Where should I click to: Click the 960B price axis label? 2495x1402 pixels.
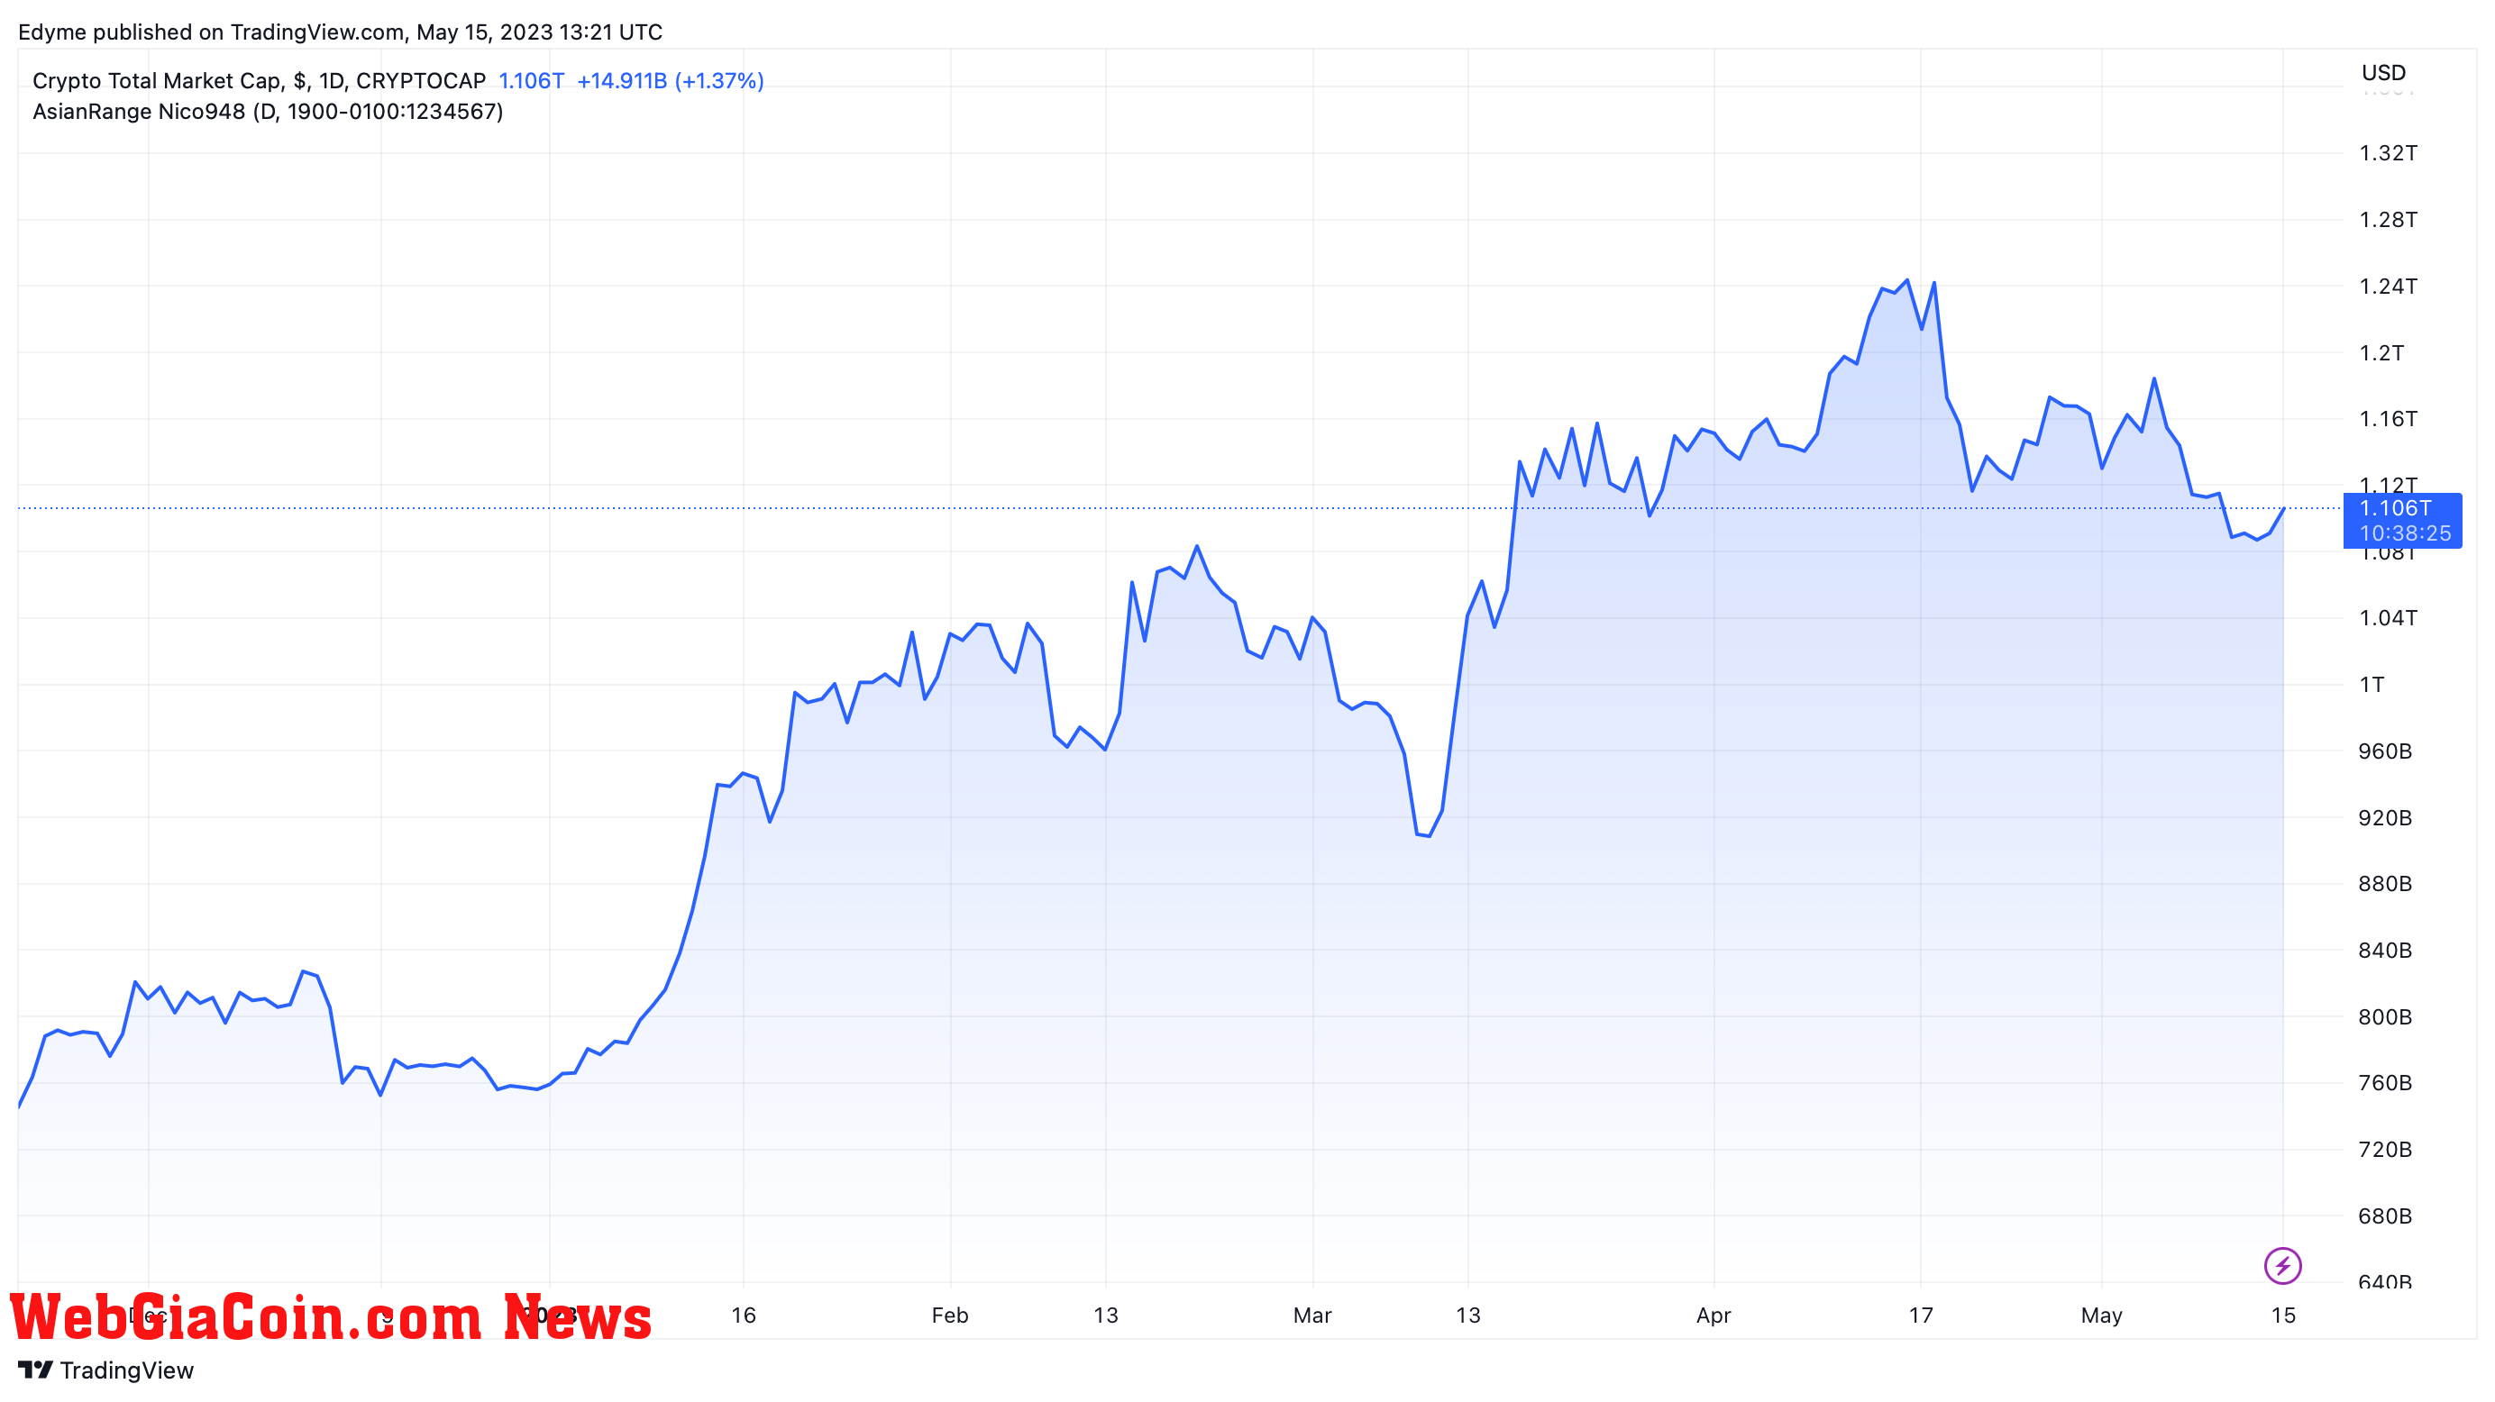point(2385,751)
